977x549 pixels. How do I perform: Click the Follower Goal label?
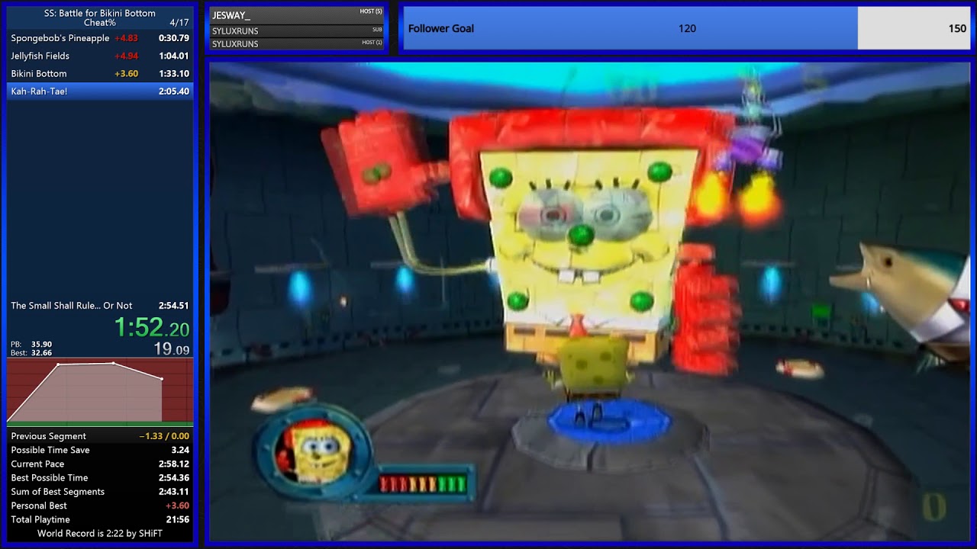441,28
